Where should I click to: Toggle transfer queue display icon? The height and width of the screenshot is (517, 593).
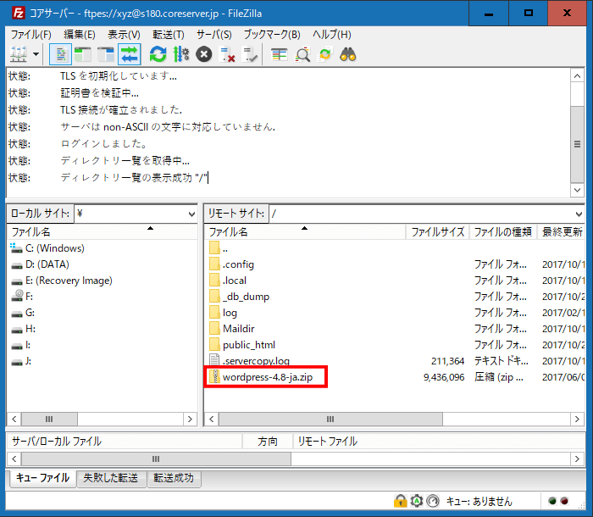130,54
